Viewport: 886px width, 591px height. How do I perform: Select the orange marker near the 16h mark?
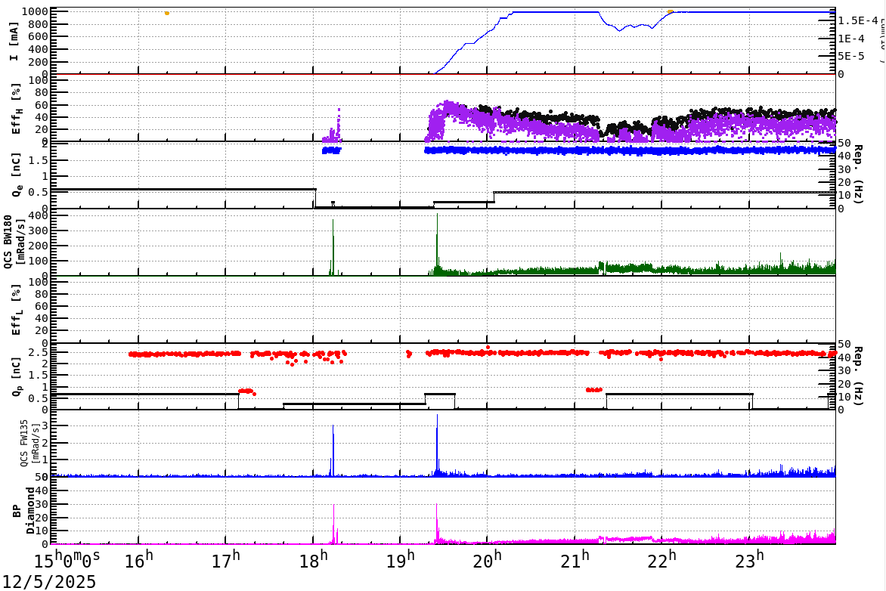coord(166,13)
